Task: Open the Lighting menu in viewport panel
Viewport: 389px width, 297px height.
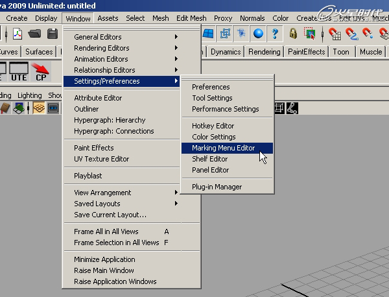Action: pyautogui.click(x=29, y=95)
